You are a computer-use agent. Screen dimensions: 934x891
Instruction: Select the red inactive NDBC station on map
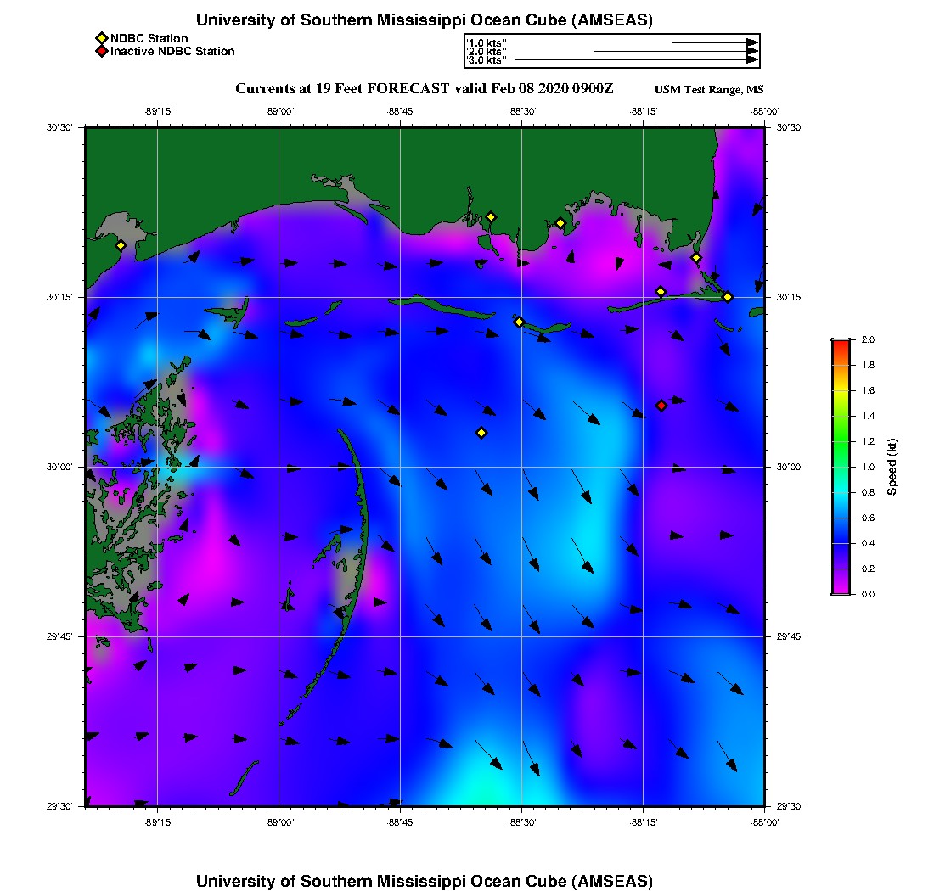pyautogui.click(x=661, y=406)
